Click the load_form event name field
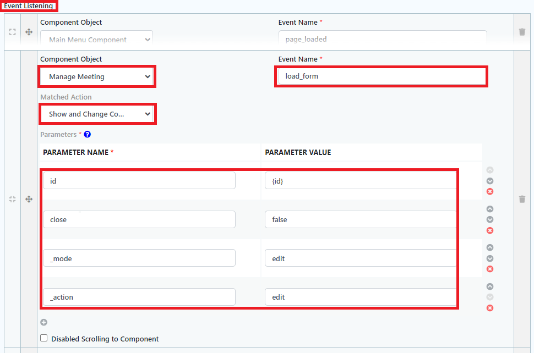The width and height of the screenshot is (534, 353). 380,76
